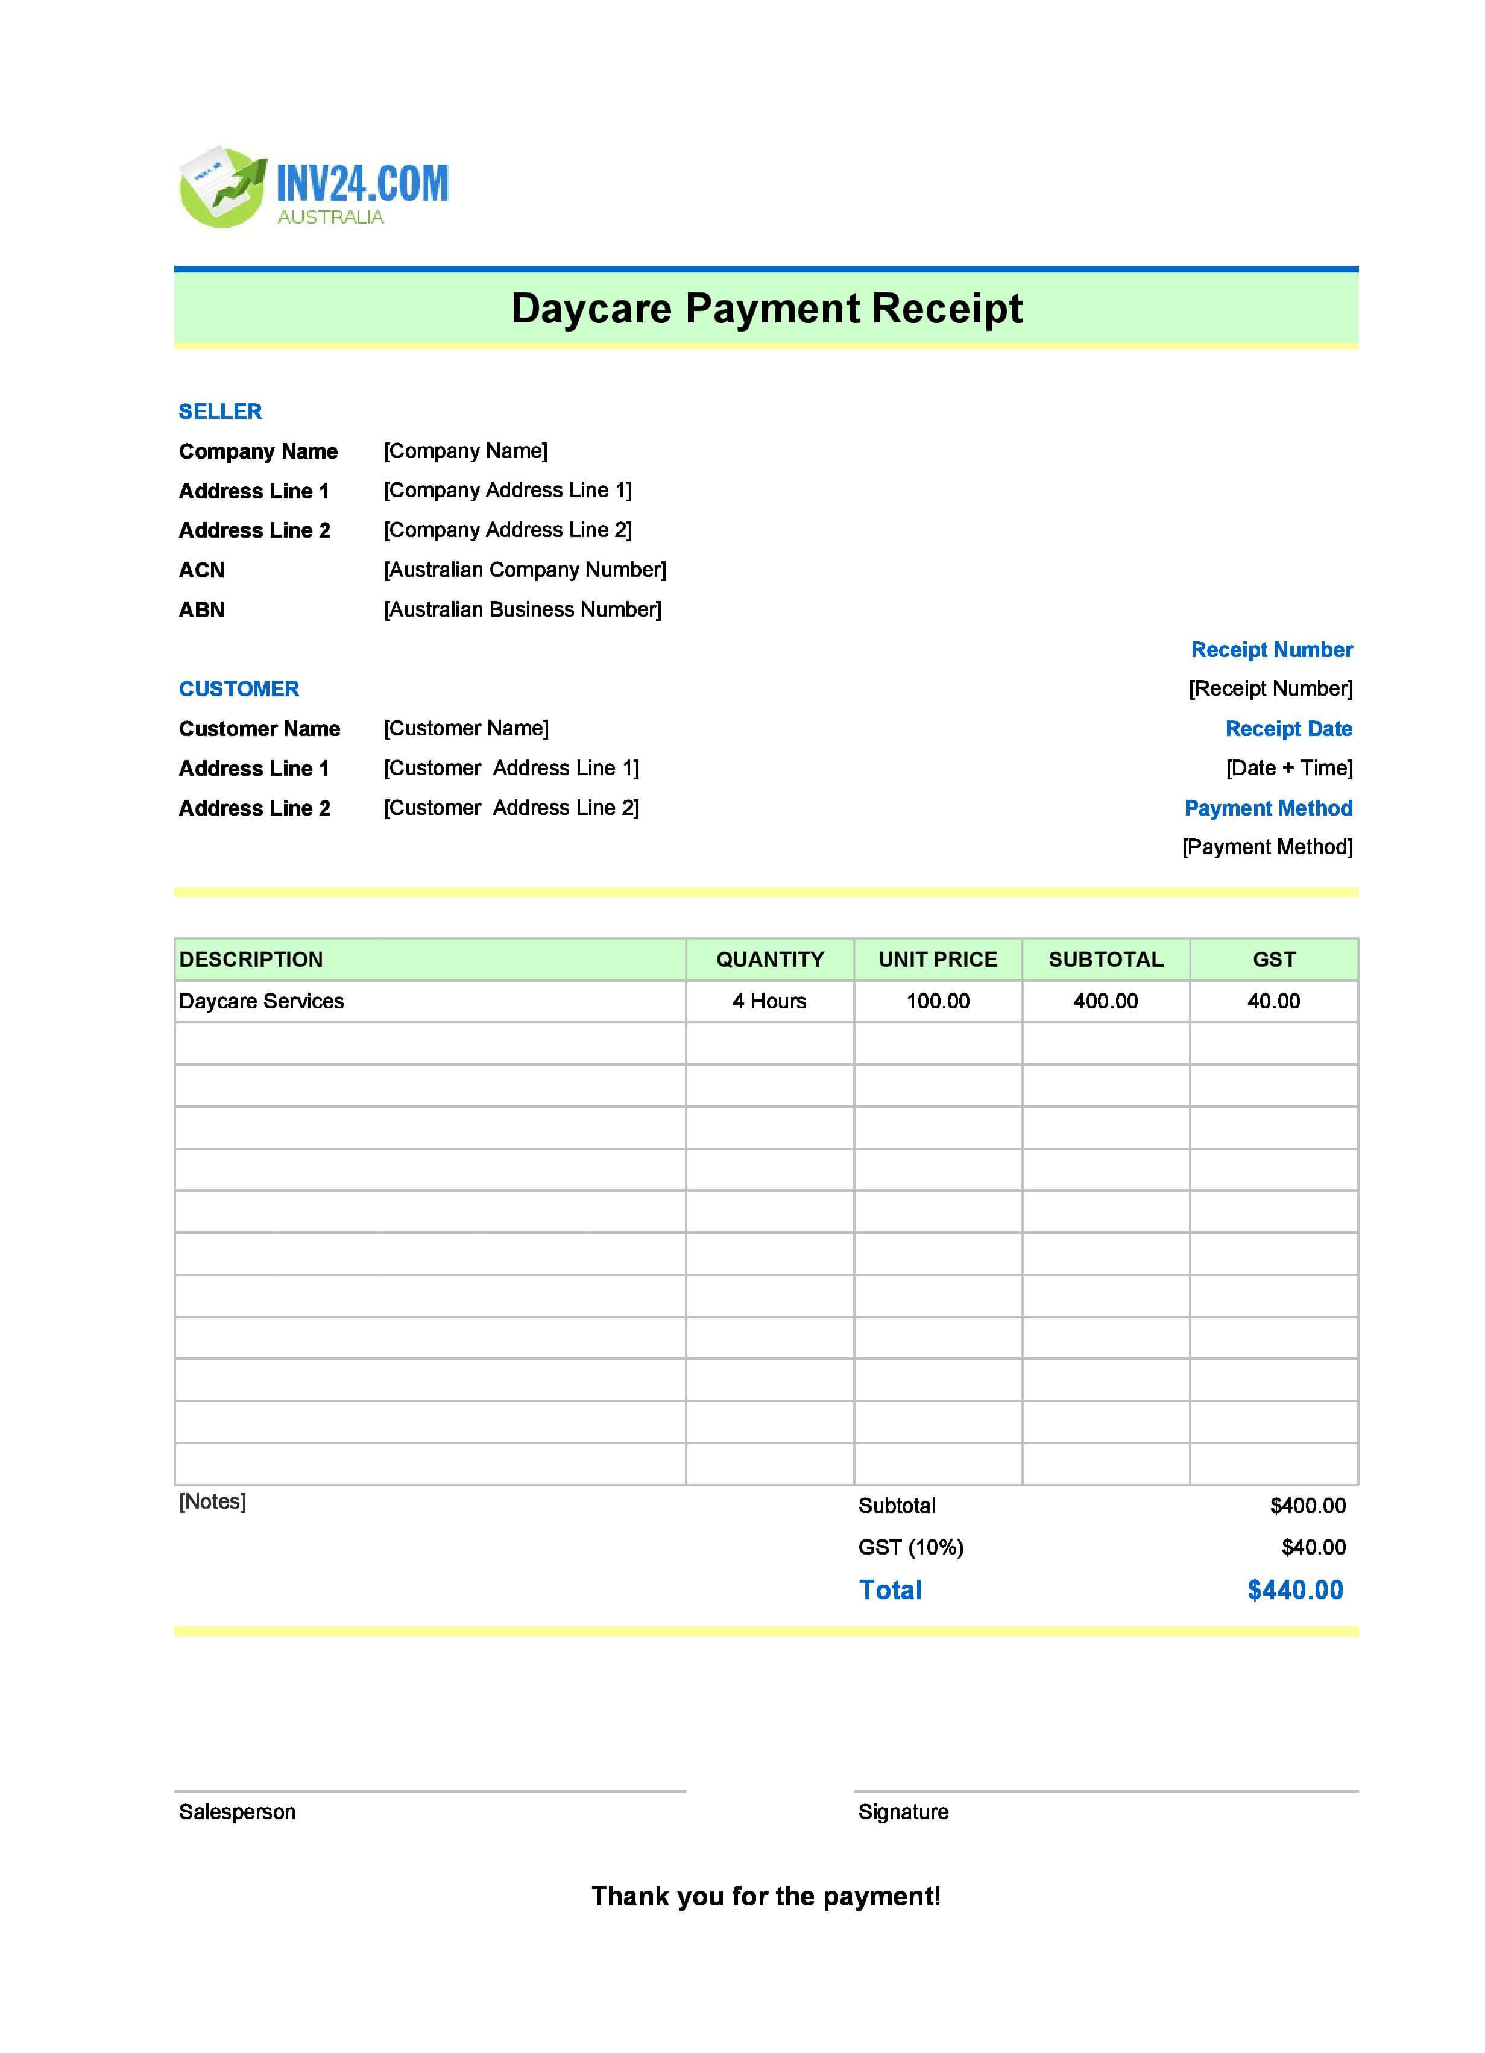This screenshot has width=1485, height=2053.
Task: Click the [Customer Address Line 2] placeholder
Action: coord(511,808)
